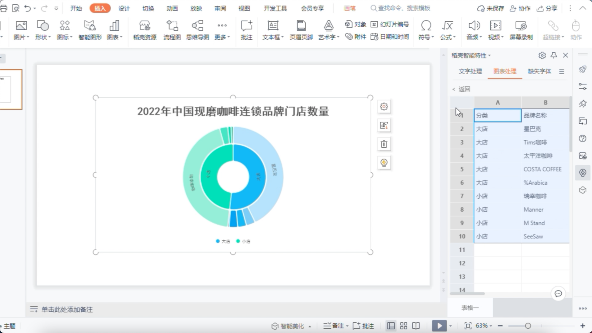The height and width of the screenshot is (333, 592).
Task: Expand the 更多 (More) dropdown
Action: click(222, 30)
